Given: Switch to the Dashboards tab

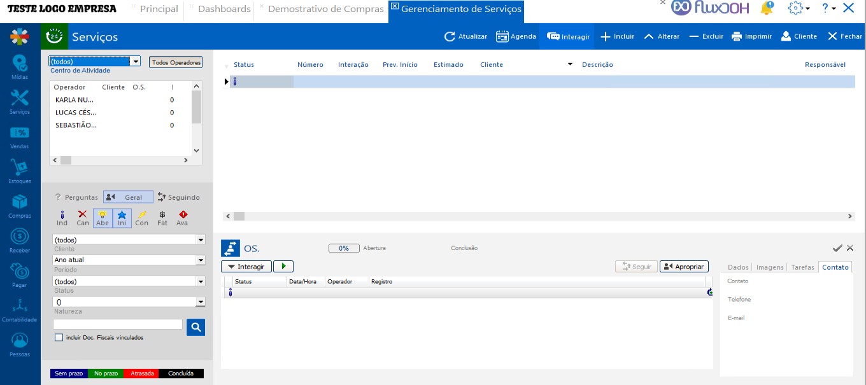Looking at the screenshot, I should (224, 9).
